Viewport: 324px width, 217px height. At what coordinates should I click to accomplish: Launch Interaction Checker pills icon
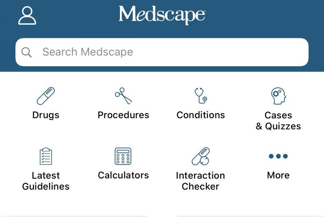201,156
